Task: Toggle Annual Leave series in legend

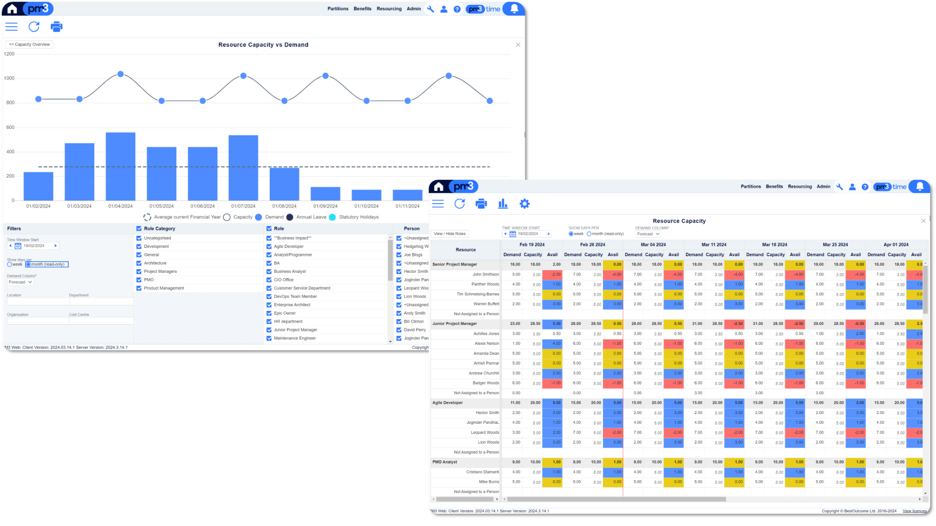Action: click(x=306, y=217)
